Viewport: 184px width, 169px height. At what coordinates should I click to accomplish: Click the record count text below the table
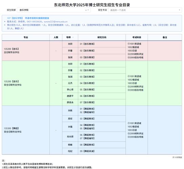point(177,158)
